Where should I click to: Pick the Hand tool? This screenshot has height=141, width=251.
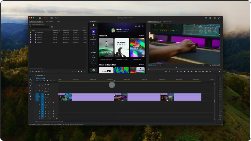[x=30, y=96]
